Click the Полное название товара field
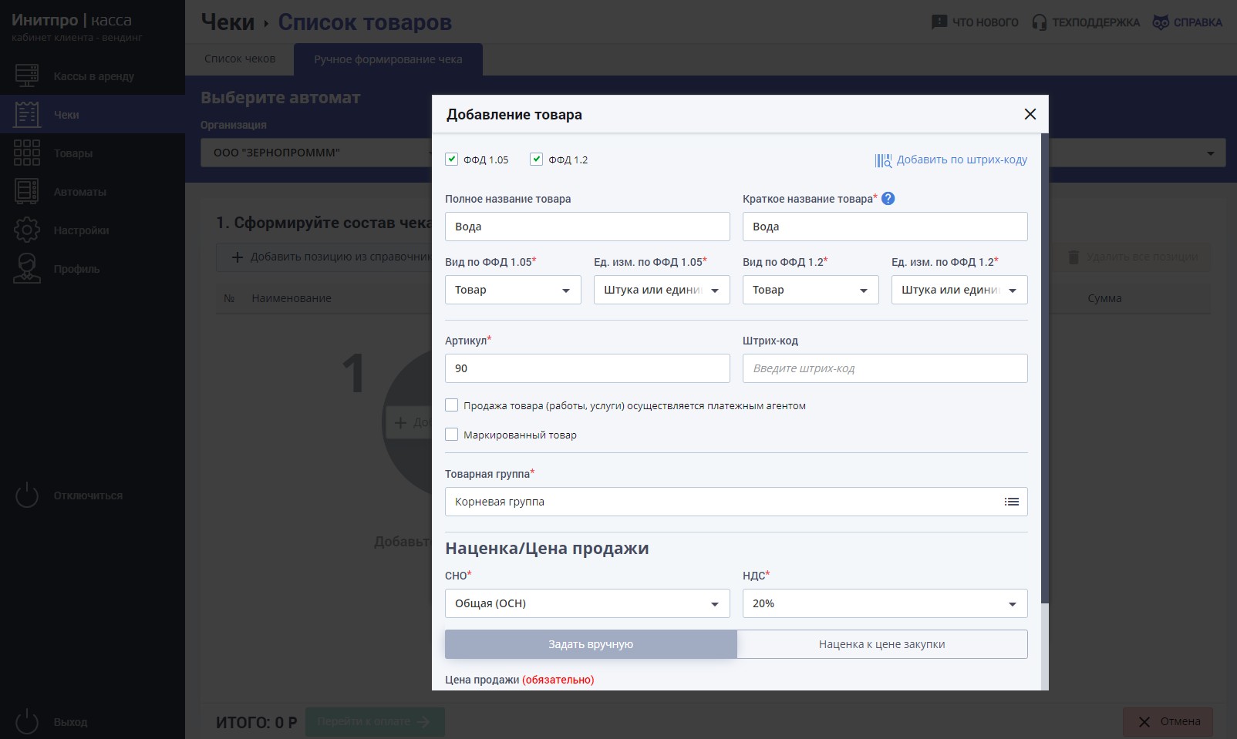The width and height of the screenshot is (1237, 739). (x=587, y=227)
